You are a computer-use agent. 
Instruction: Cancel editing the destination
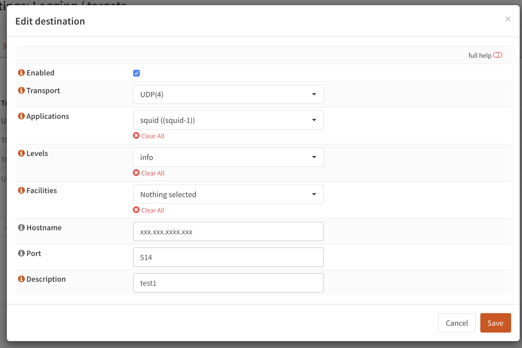click(x=457, y=323)
